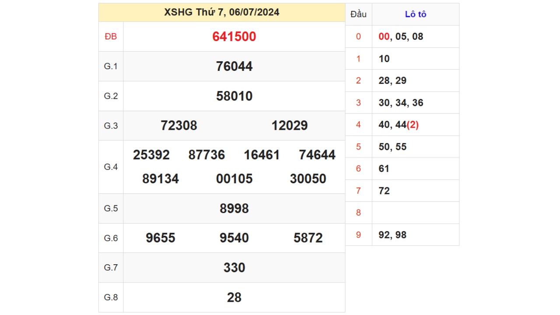
Task: Select eighth prize number 28
Action: [234, 297]
